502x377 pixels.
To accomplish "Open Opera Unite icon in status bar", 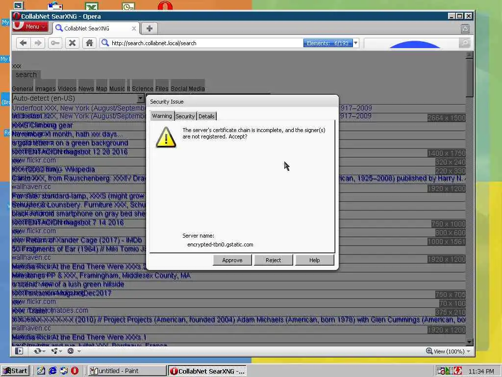I will pyautogui.click(x=56, y=351).
